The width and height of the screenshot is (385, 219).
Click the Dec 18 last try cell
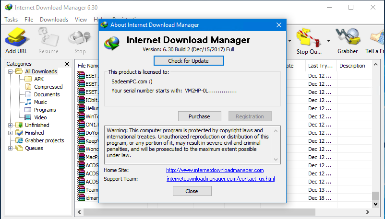click(320, 198)
